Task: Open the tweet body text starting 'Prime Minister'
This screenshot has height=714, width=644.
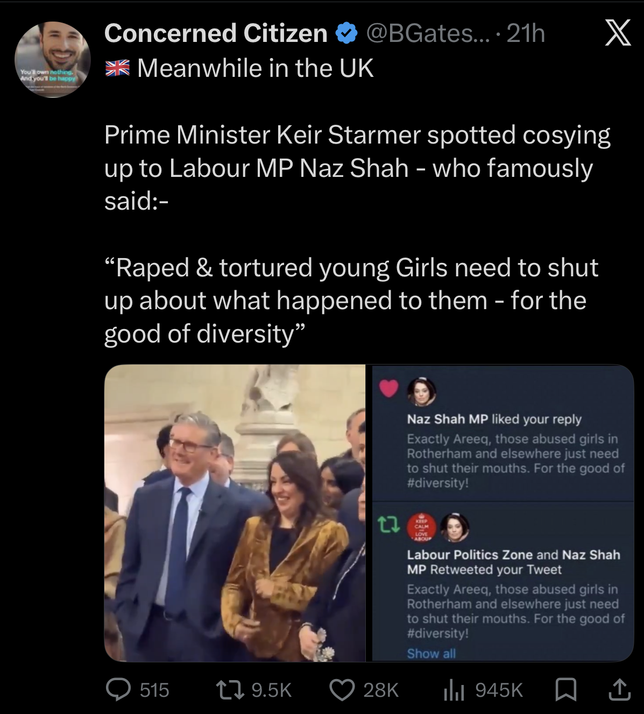Action: tap(357, 167)
